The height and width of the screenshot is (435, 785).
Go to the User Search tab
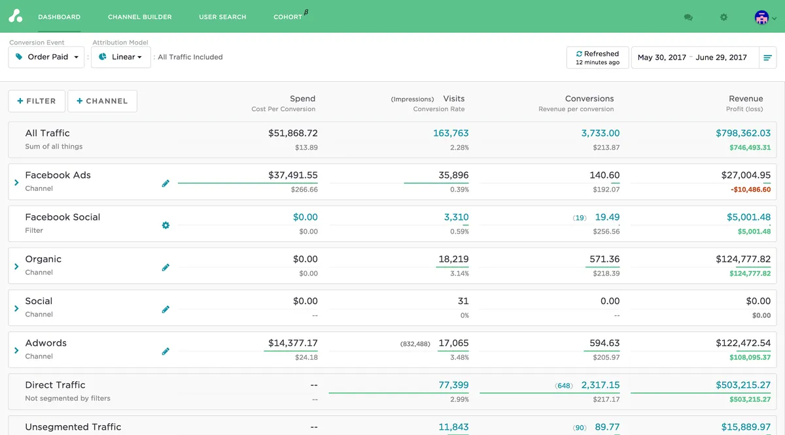pyautogui.click(x=222, y=17)
